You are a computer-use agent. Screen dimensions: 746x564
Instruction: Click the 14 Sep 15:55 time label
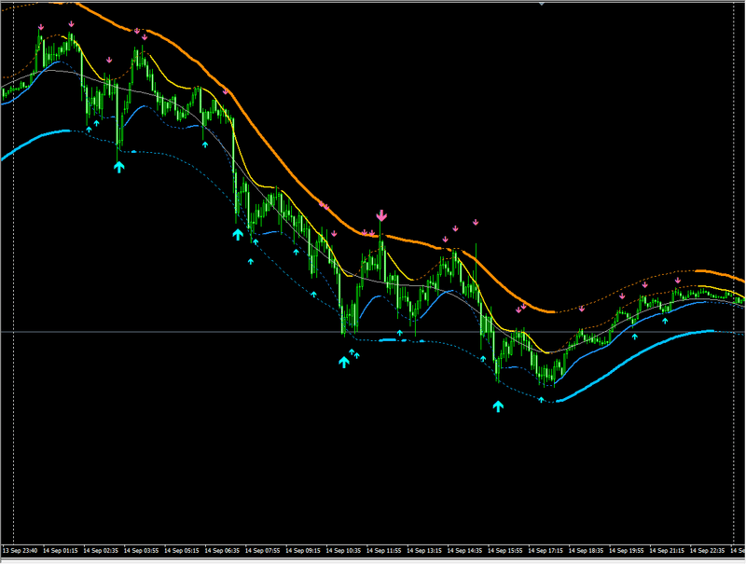click(x=505, y=551)
